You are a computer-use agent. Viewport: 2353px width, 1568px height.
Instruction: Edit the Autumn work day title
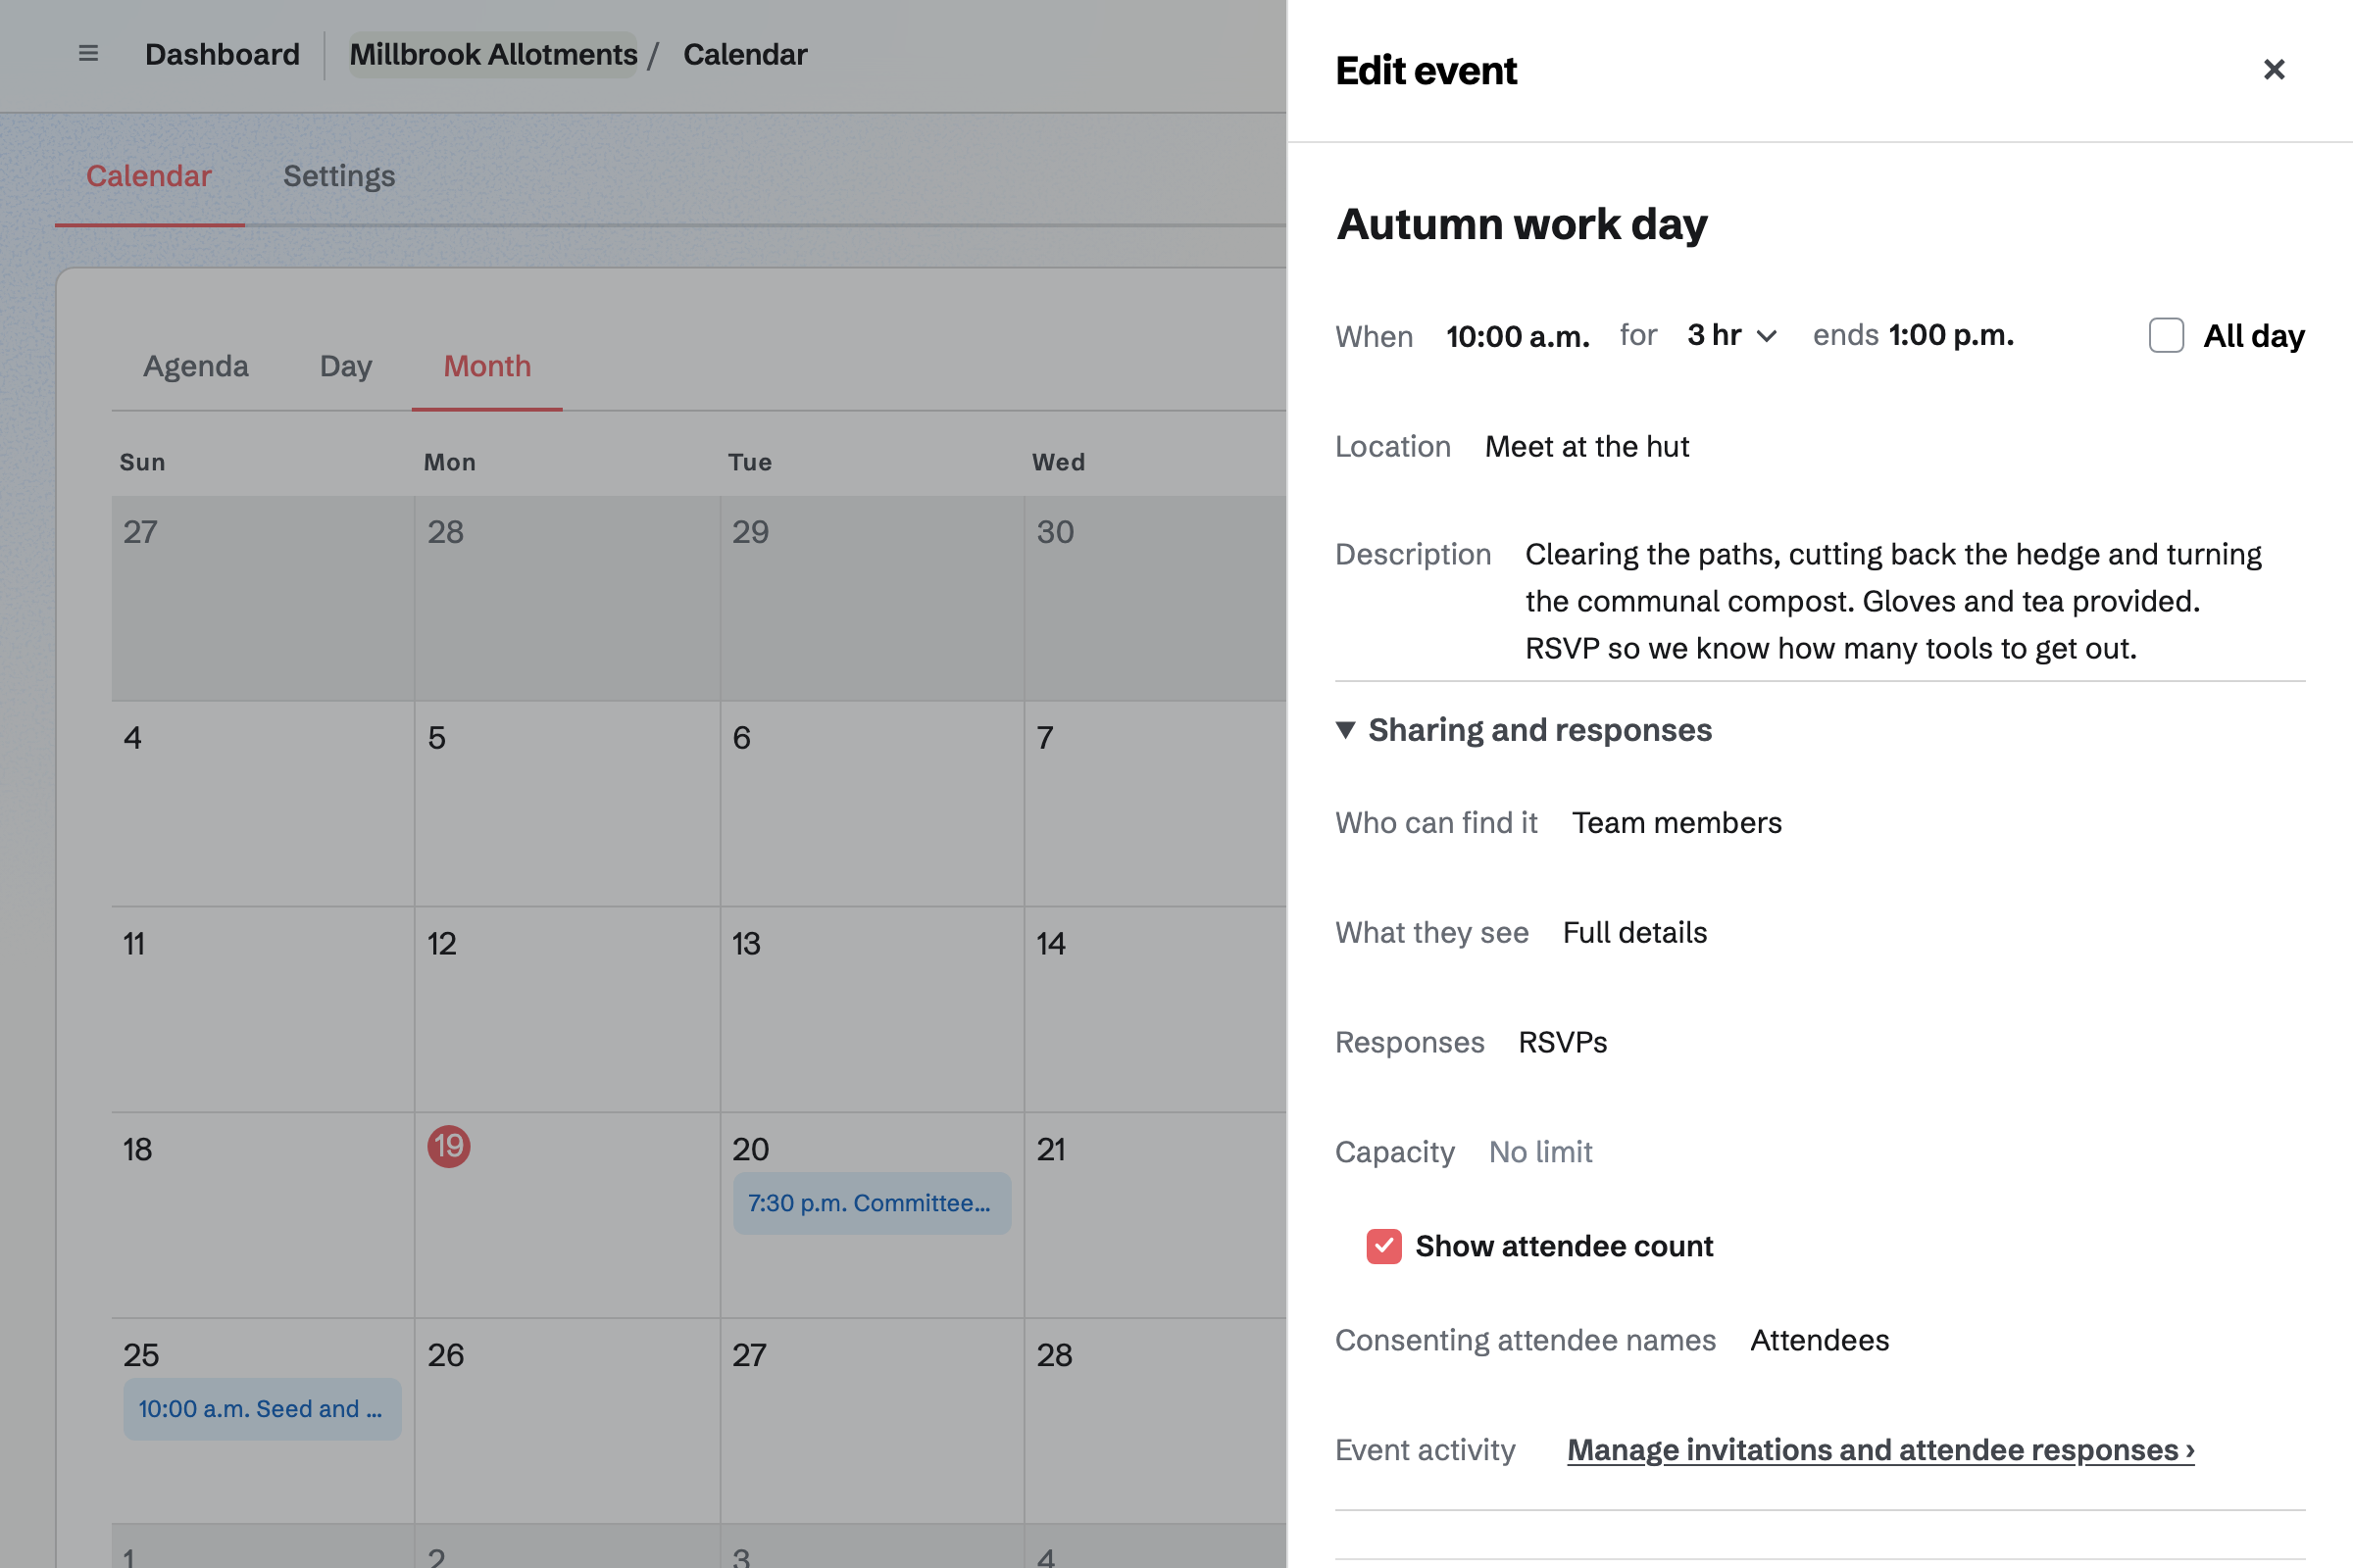coord(1522,224)
